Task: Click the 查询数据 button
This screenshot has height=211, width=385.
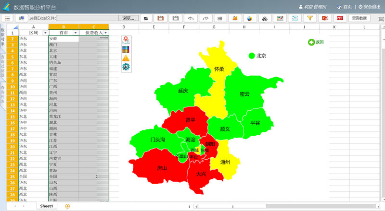Action: click(x=359, y=18)
